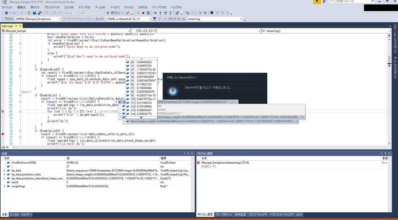Toggle the pin on main.cpp tab
Image resolution: width=398 pixels, height=220 pixels.
[x=15, y=26]
